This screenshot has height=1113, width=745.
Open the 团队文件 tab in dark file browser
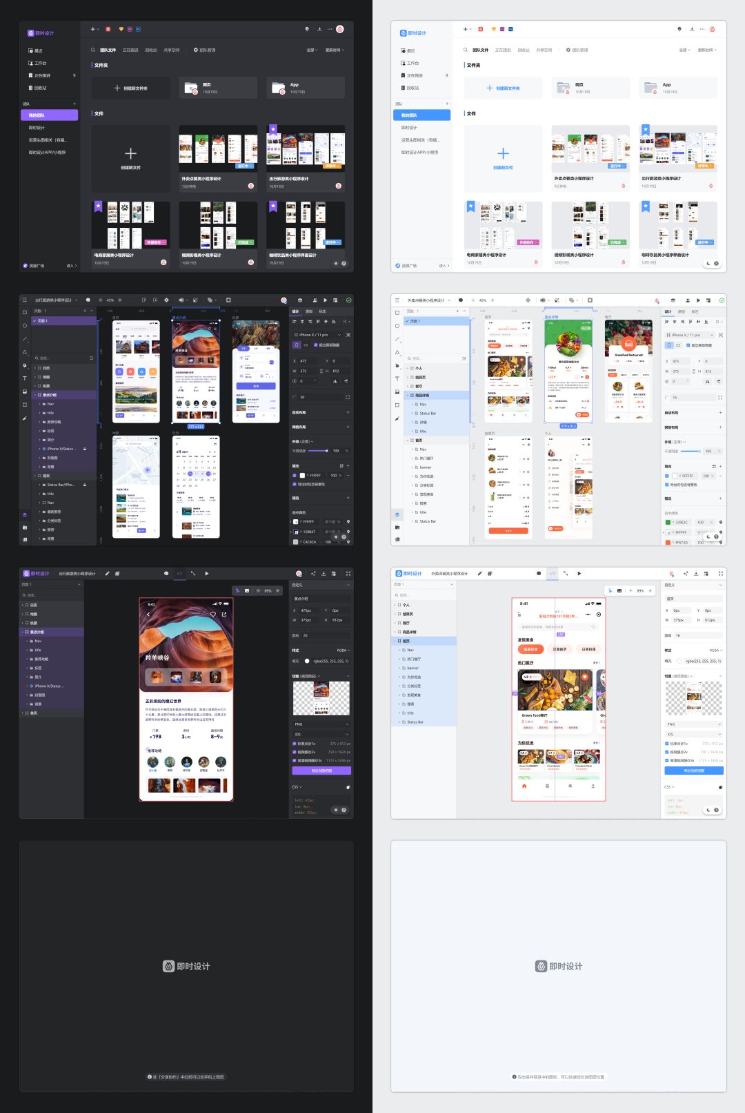[108, 50]
